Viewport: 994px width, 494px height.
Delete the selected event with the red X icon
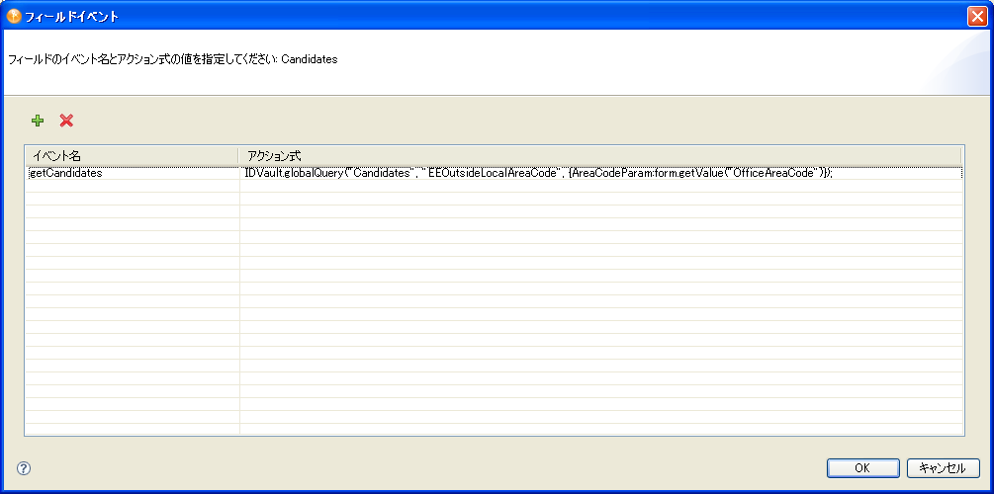(66, 121)
